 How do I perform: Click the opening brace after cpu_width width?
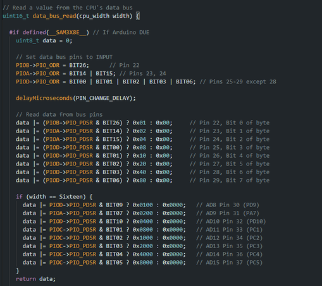[x=138, y=16]
